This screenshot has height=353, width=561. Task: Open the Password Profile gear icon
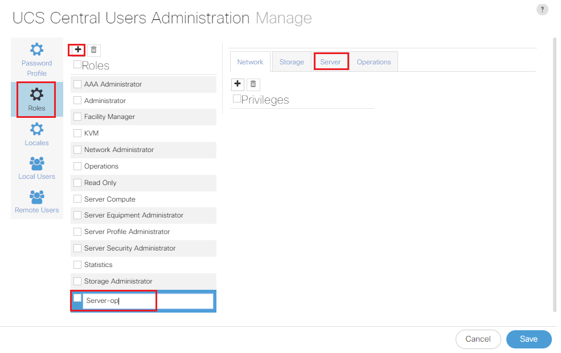pyautogui.click(x=36, y=50)
